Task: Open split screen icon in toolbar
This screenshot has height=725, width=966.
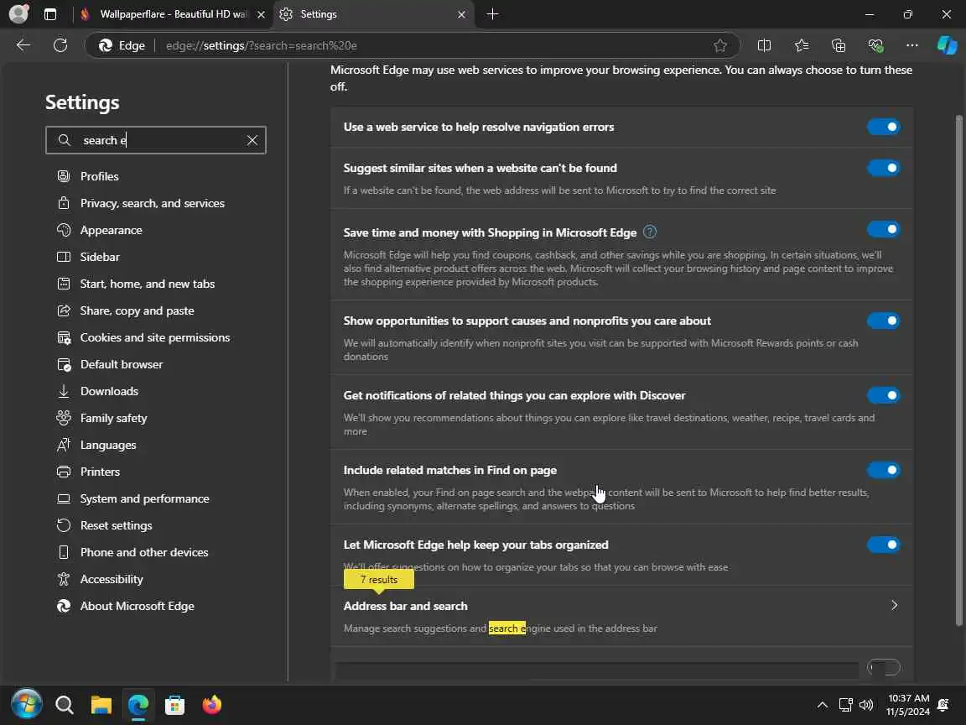Action: [764, 45]
